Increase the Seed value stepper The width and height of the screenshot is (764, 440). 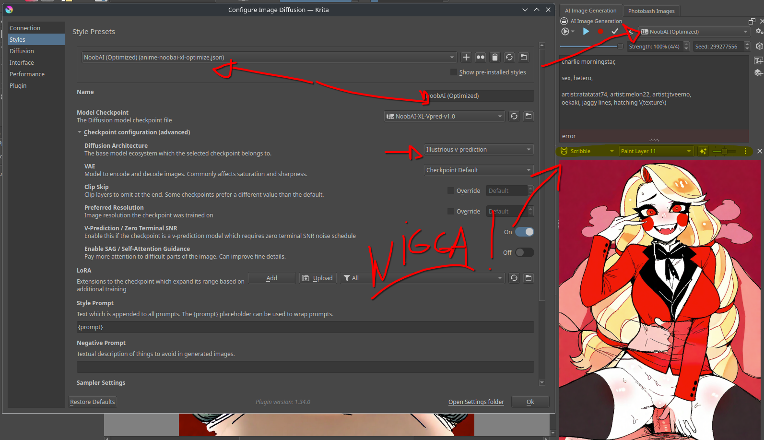747,44
